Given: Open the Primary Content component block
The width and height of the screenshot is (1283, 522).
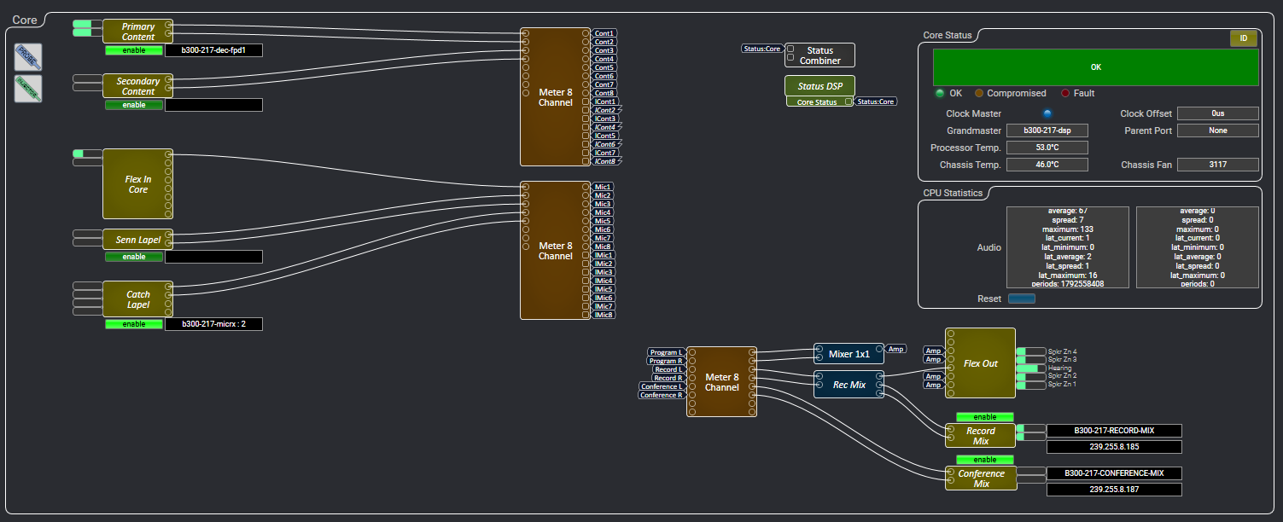Looking at the screenshot, I should coord(137,32).
